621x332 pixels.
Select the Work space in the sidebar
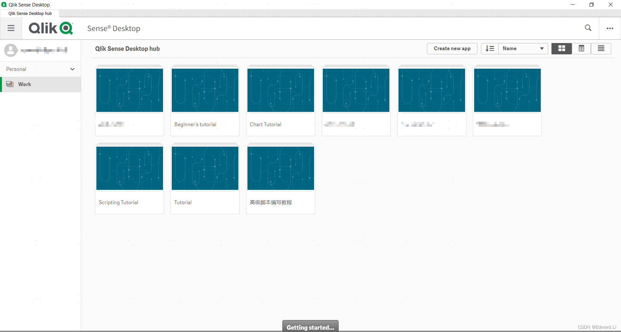pos(41,84)
